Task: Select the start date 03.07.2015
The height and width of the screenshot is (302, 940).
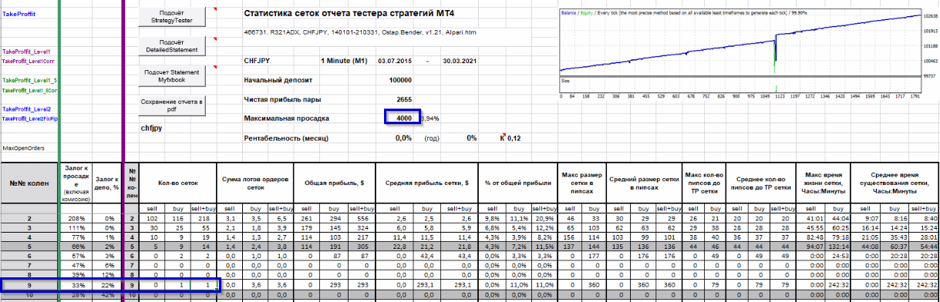Action: (396, 60)
